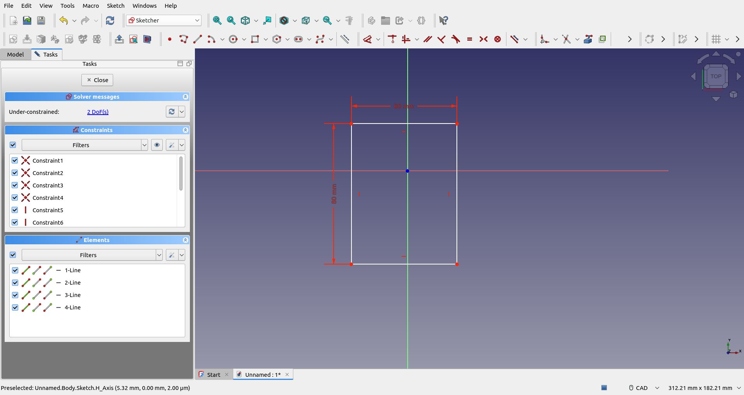
Task: Fit all content zoom icon
Action: pos(217,21)
